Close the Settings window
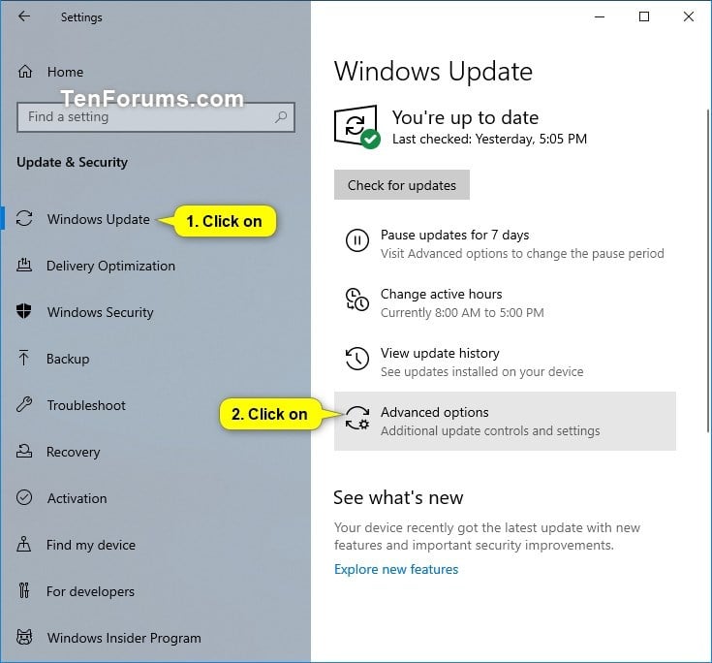This screenshot has width=712, height=663. coord(689,16)
